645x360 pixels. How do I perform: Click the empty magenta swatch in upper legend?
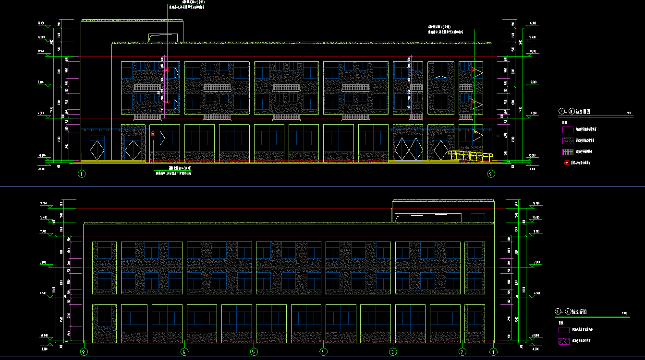coord(567,129)
